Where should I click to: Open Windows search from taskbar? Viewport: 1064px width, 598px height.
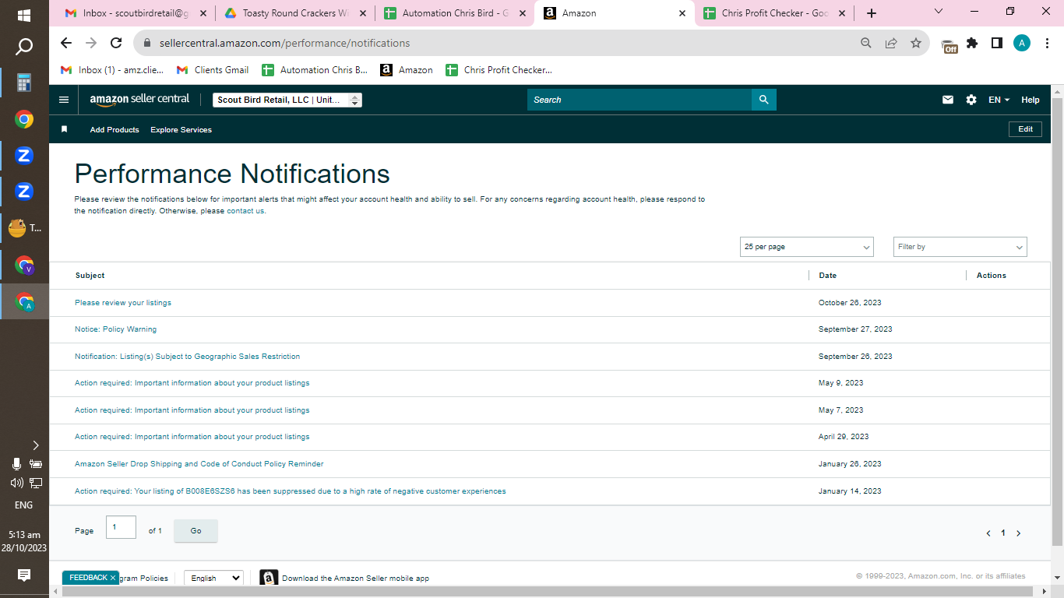24,47
